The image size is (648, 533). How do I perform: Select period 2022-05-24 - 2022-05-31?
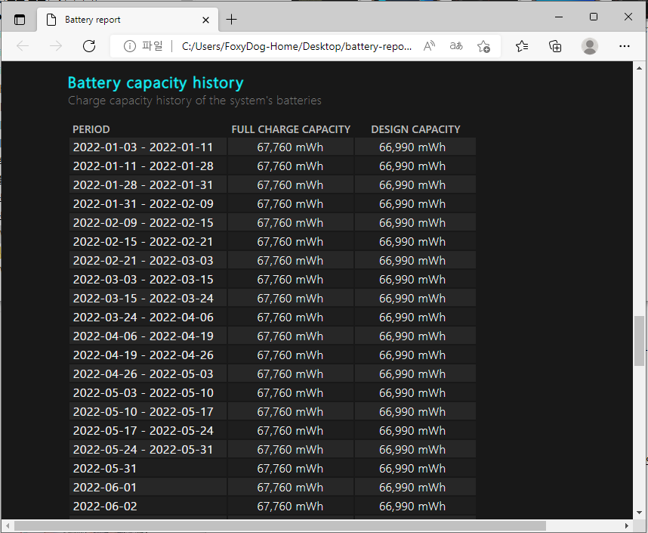pos(143,450)
